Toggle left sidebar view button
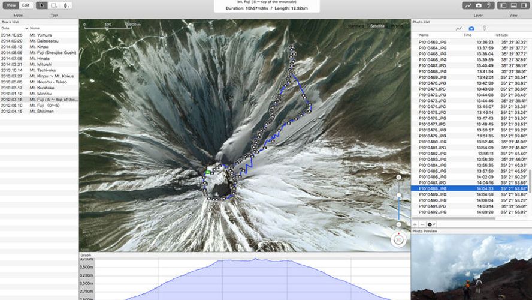 [x=503, y=5]
